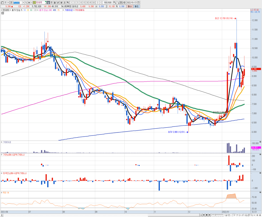Select the 월 (monthly) period button

tap(55, 2)
